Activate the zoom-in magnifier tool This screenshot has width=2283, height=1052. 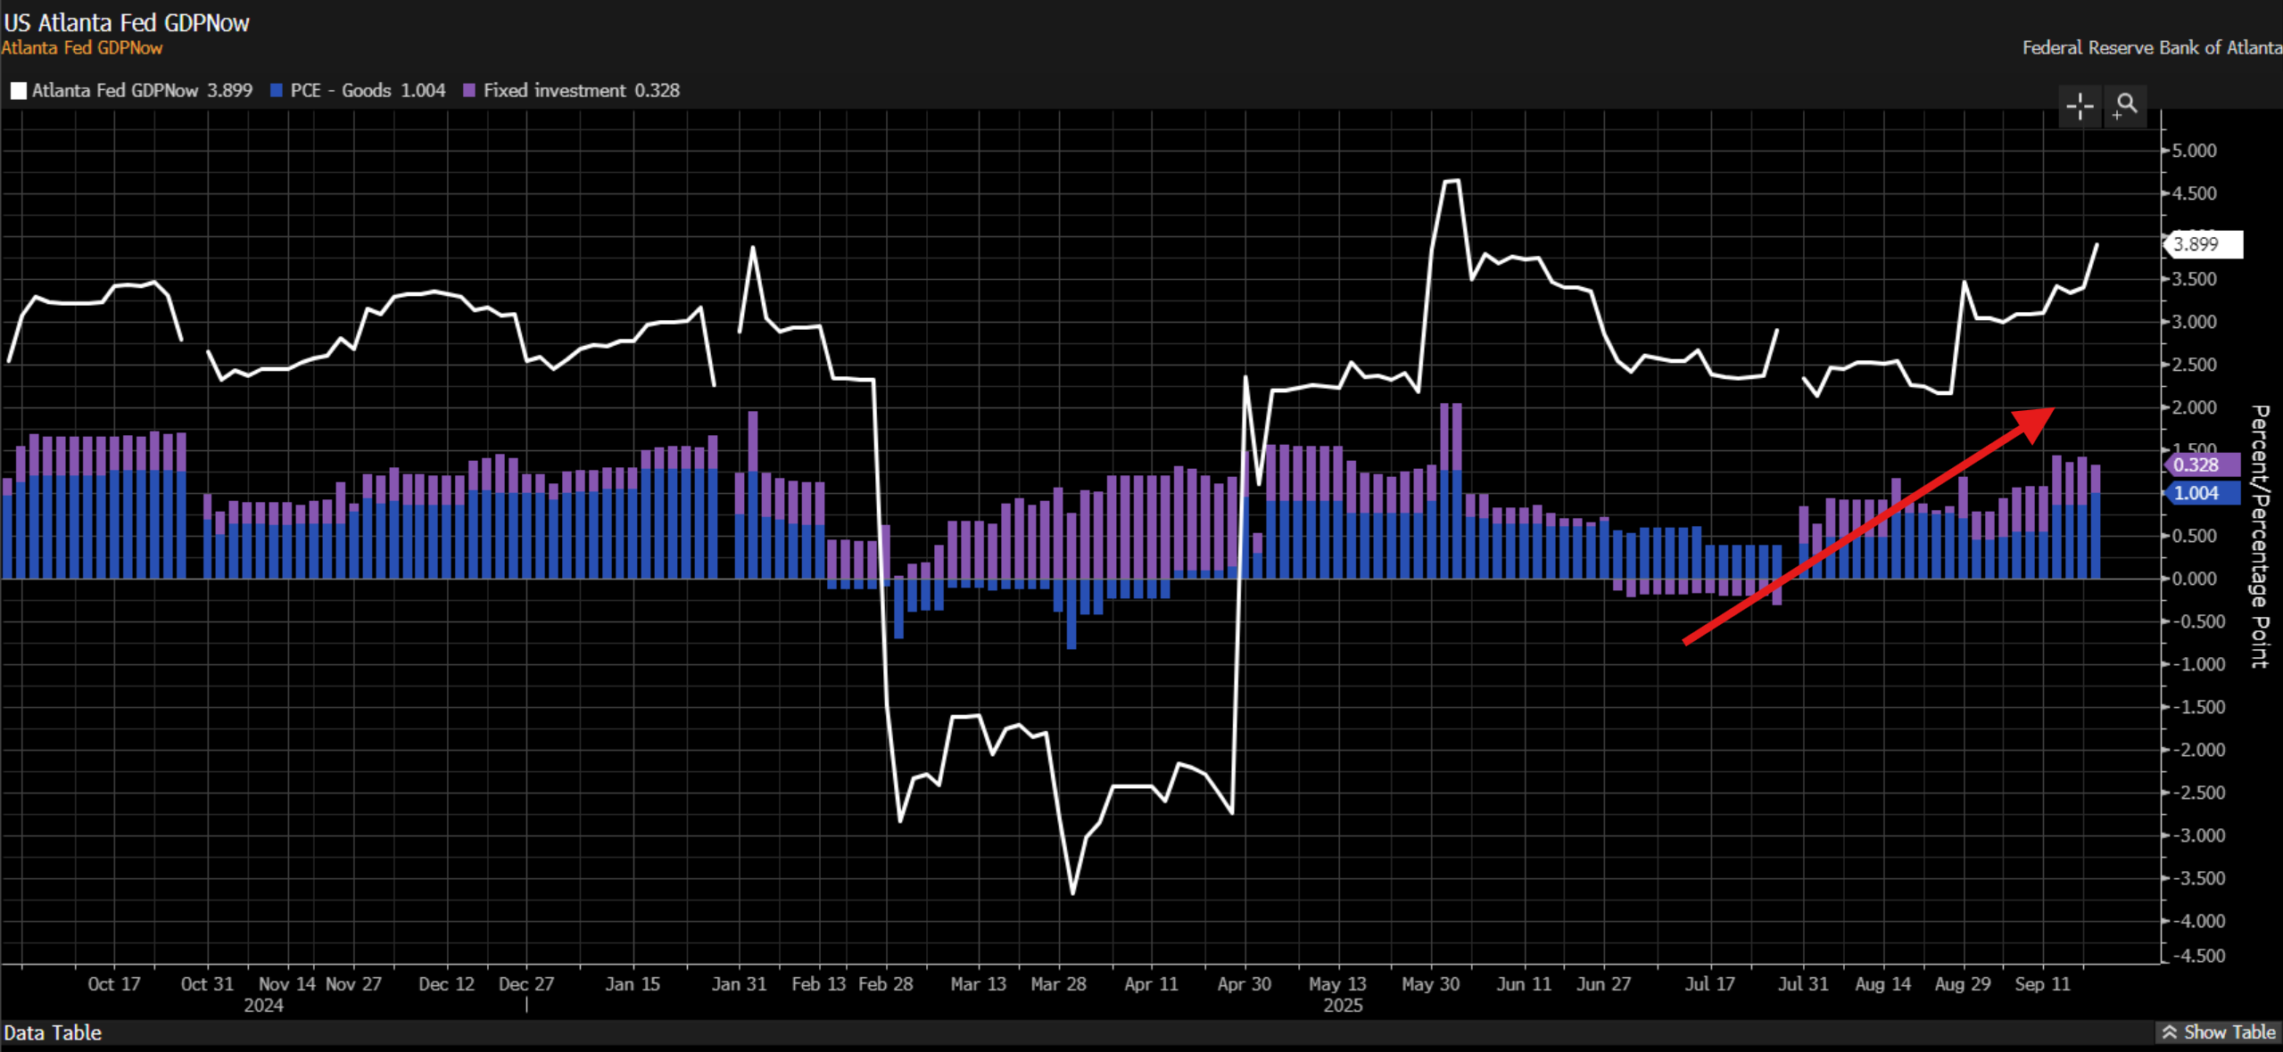point(2126,106)
